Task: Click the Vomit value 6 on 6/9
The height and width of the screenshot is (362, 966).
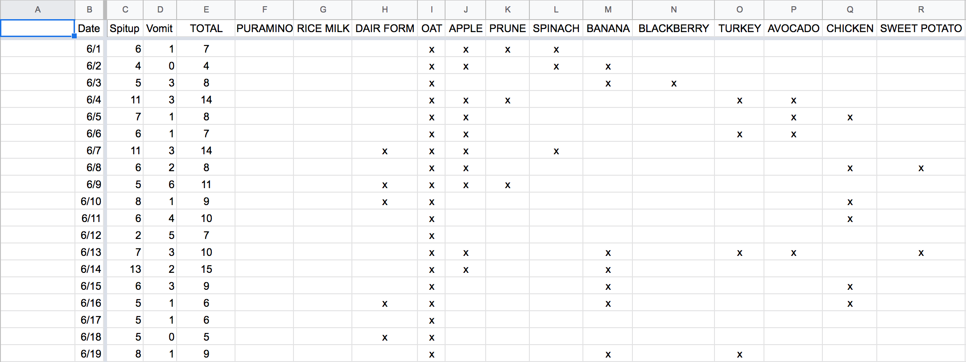Action: click(x=171, y=185)
